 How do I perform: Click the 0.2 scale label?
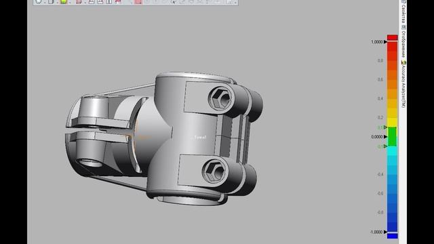coord(380,117)
